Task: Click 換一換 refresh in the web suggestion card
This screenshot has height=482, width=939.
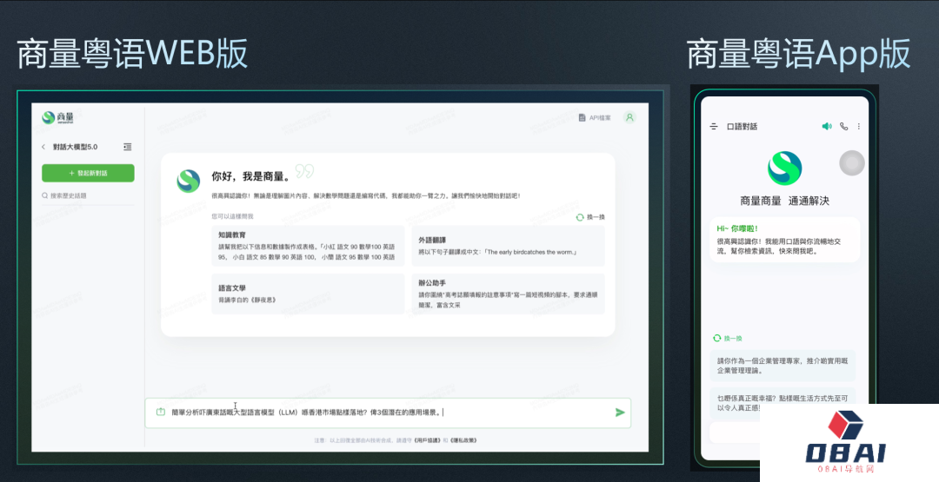Action: (x=590, y=217)
